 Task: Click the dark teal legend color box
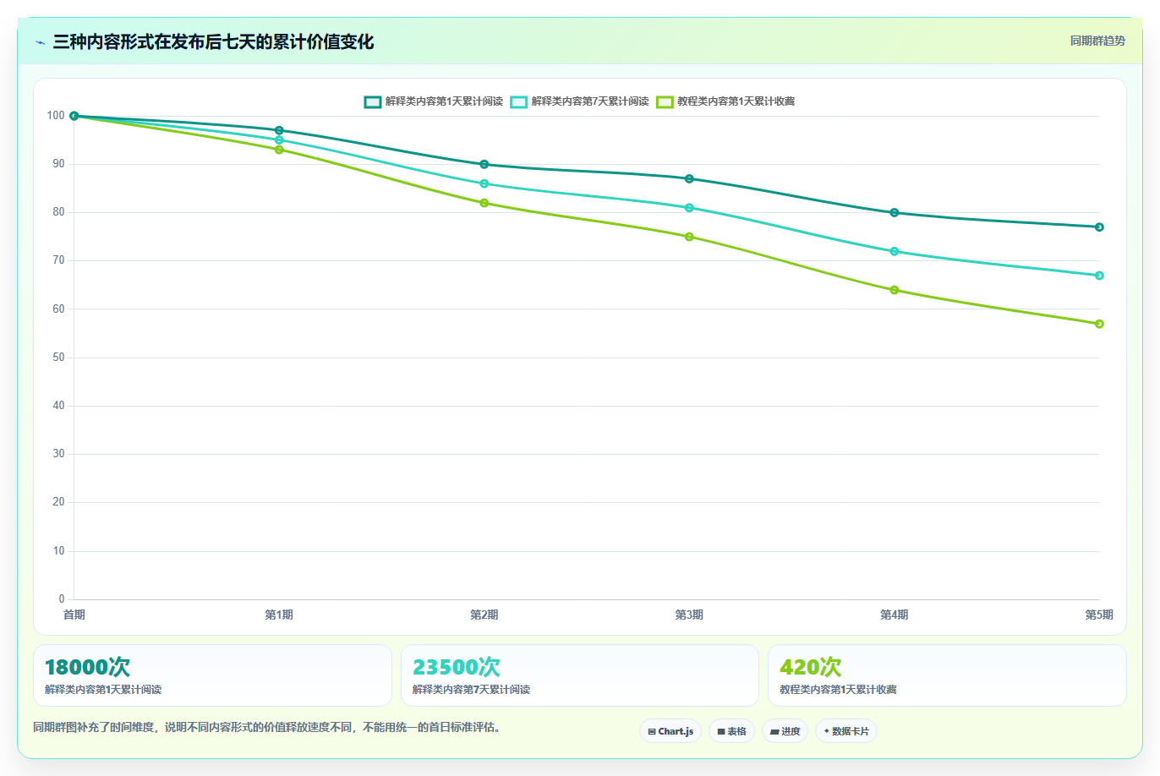[x=373, y=101]
